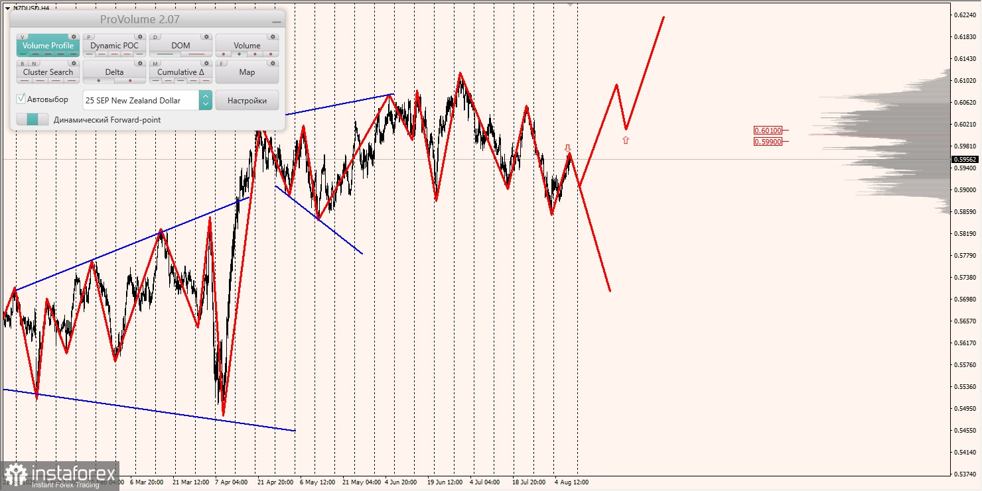Select the 0.59900 price level label

pos(768,141)
